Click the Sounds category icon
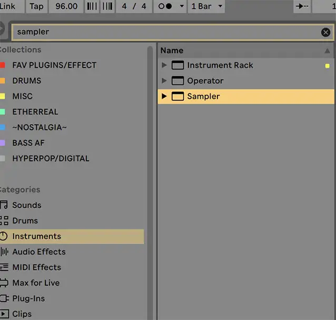Image resolution: width=336 pixels, height=320 pixels. [x=4, y=205]
